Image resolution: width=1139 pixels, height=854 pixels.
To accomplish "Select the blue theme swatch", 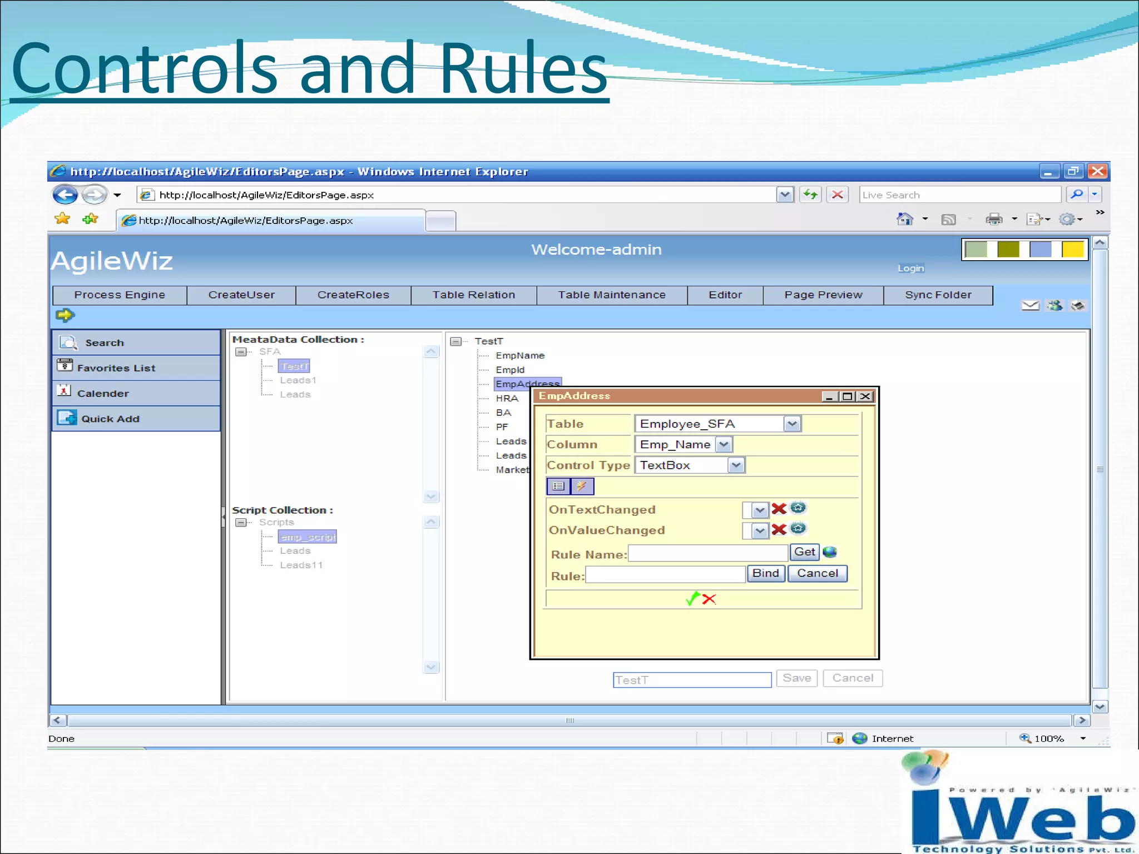I will coord(1041,249).
